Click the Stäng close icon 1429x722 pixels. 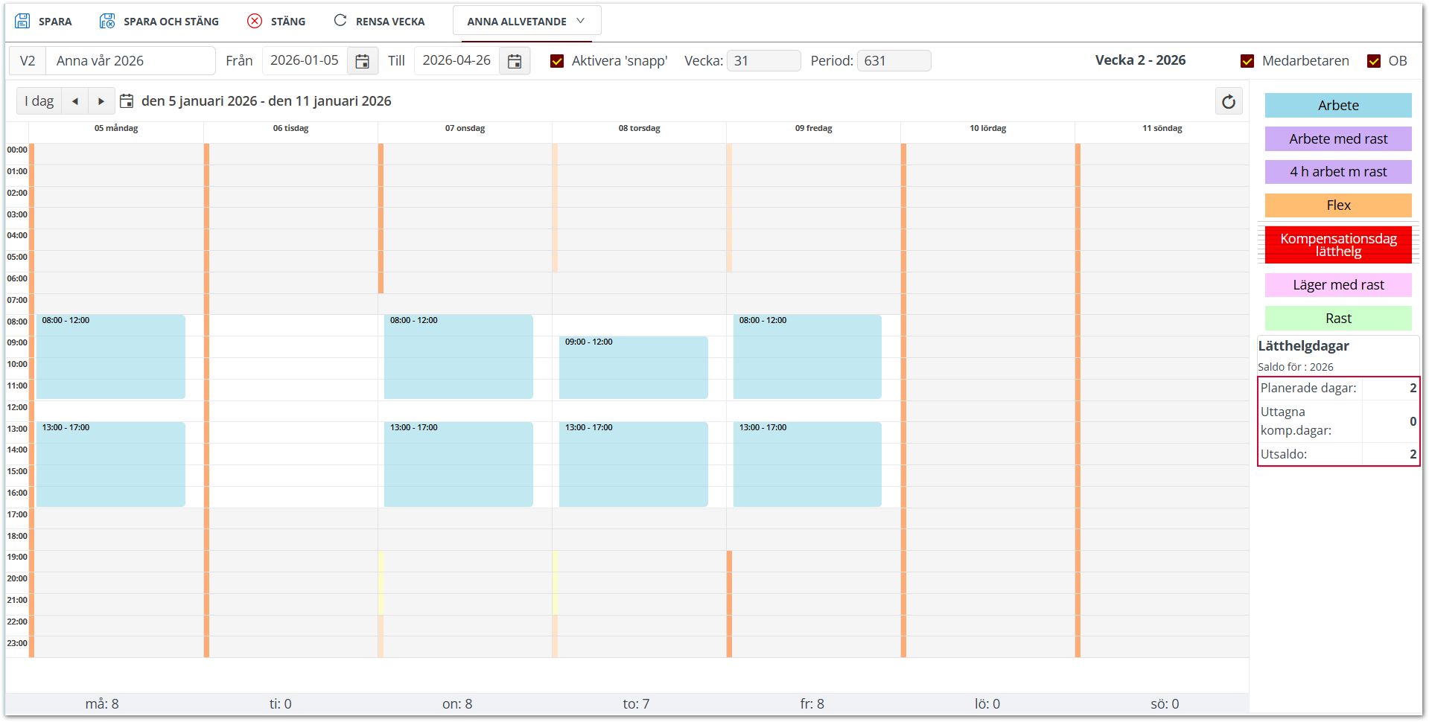[255, 21]
